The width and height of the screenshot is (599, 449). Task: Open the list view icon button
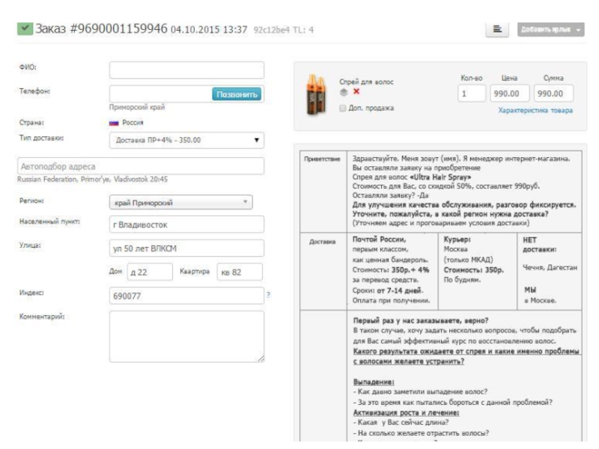(497, 29)
